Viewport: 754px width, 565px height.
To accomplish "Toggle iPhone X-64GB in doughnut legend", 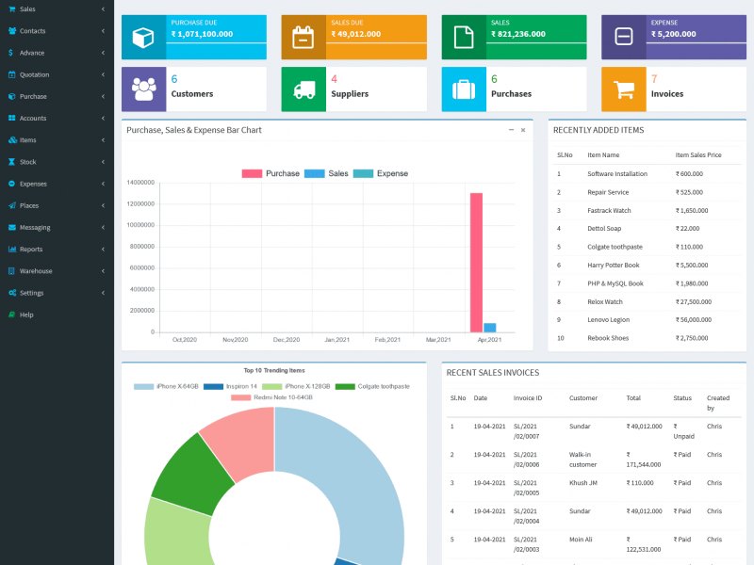I will tap(166, 386).
